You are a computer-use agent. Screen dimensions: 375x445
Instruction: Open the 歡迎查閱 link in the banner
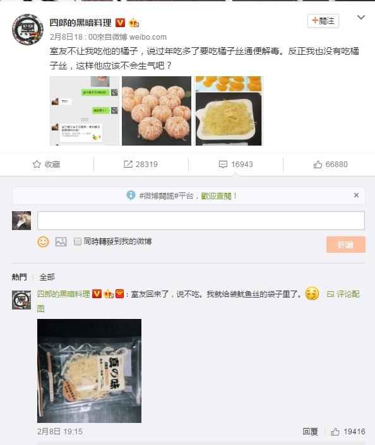pyautogui.click(x=216, y=196)
